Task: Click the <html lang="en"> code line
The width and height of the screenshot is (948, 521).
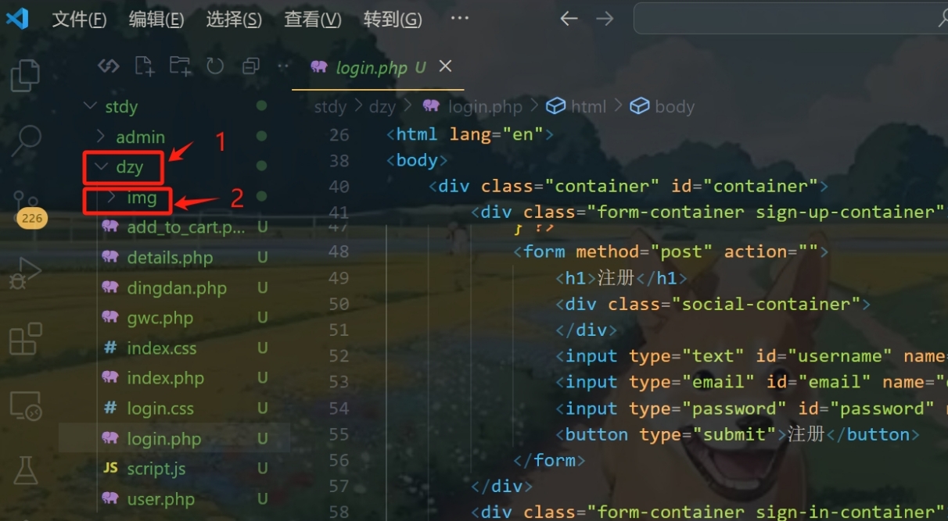Action: (x=470, y=134)
